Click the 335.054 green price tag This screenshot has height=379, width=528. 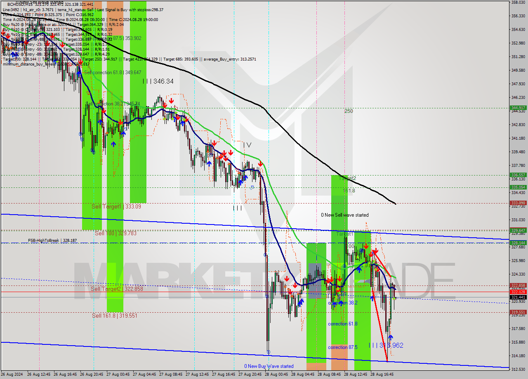[x=518, y=187]
